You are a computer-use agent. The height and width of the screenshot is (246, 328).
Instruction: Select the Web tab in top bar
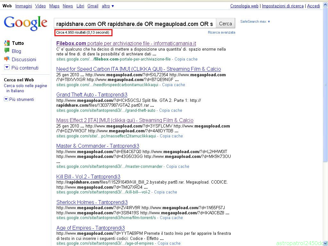pyautogui.click(x=7, y=6)
